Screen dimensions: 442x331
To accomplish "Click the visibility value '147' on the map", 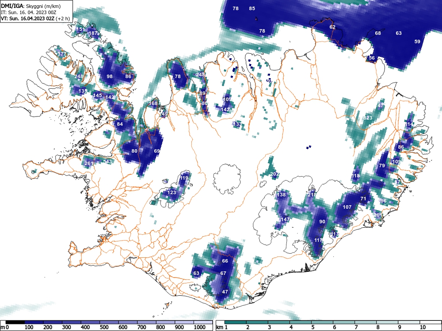I will tap(285, 219).
